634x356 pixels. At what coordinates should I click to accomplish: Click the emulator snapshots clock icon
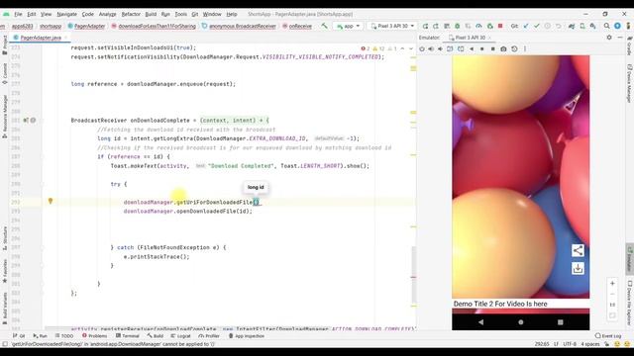tap(514, 48)
